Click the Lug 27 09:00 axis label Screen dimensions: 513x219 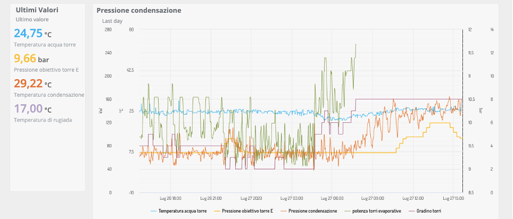[373, 198]
